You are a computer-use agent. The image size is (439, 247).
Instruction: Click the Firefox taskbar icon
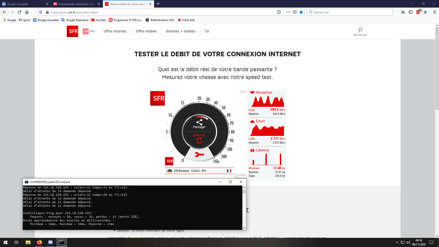click(x=39, y=242)
